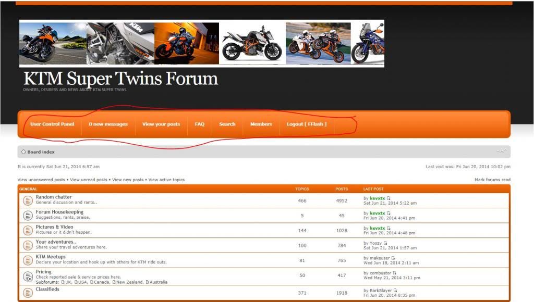Open the Forum Housekeeping forum
This screenshot has height=302, width=534.
click(x=59, y=212)
